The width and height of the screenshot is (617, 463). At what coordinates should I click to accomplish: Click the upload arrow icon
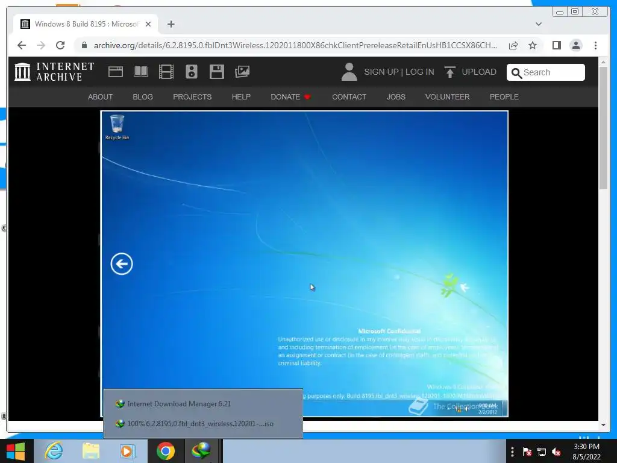tap(449, 72)
